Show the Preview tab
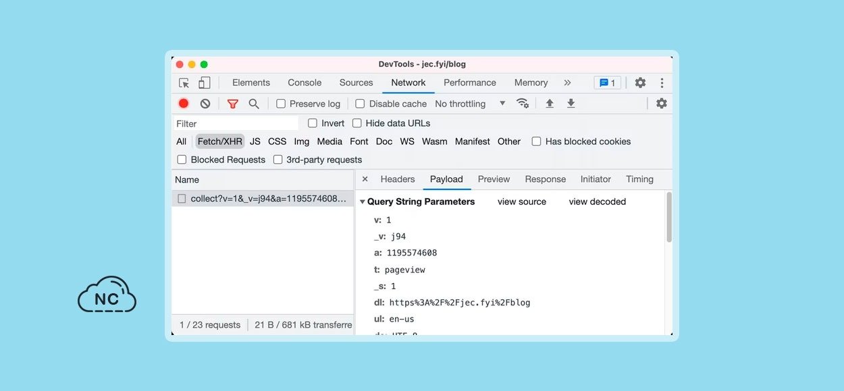Screen dimensions: 844x391 [x=494, y=179]
